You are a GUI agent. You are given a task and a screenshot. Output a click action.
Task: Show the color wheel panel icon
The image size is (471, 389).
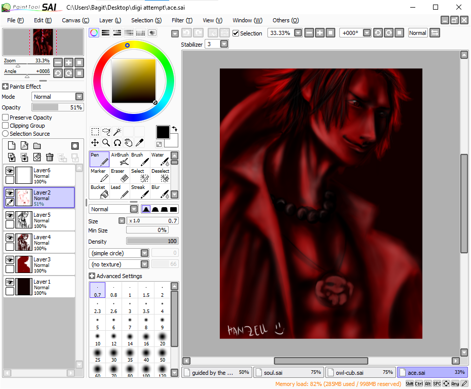pos(94,33)
